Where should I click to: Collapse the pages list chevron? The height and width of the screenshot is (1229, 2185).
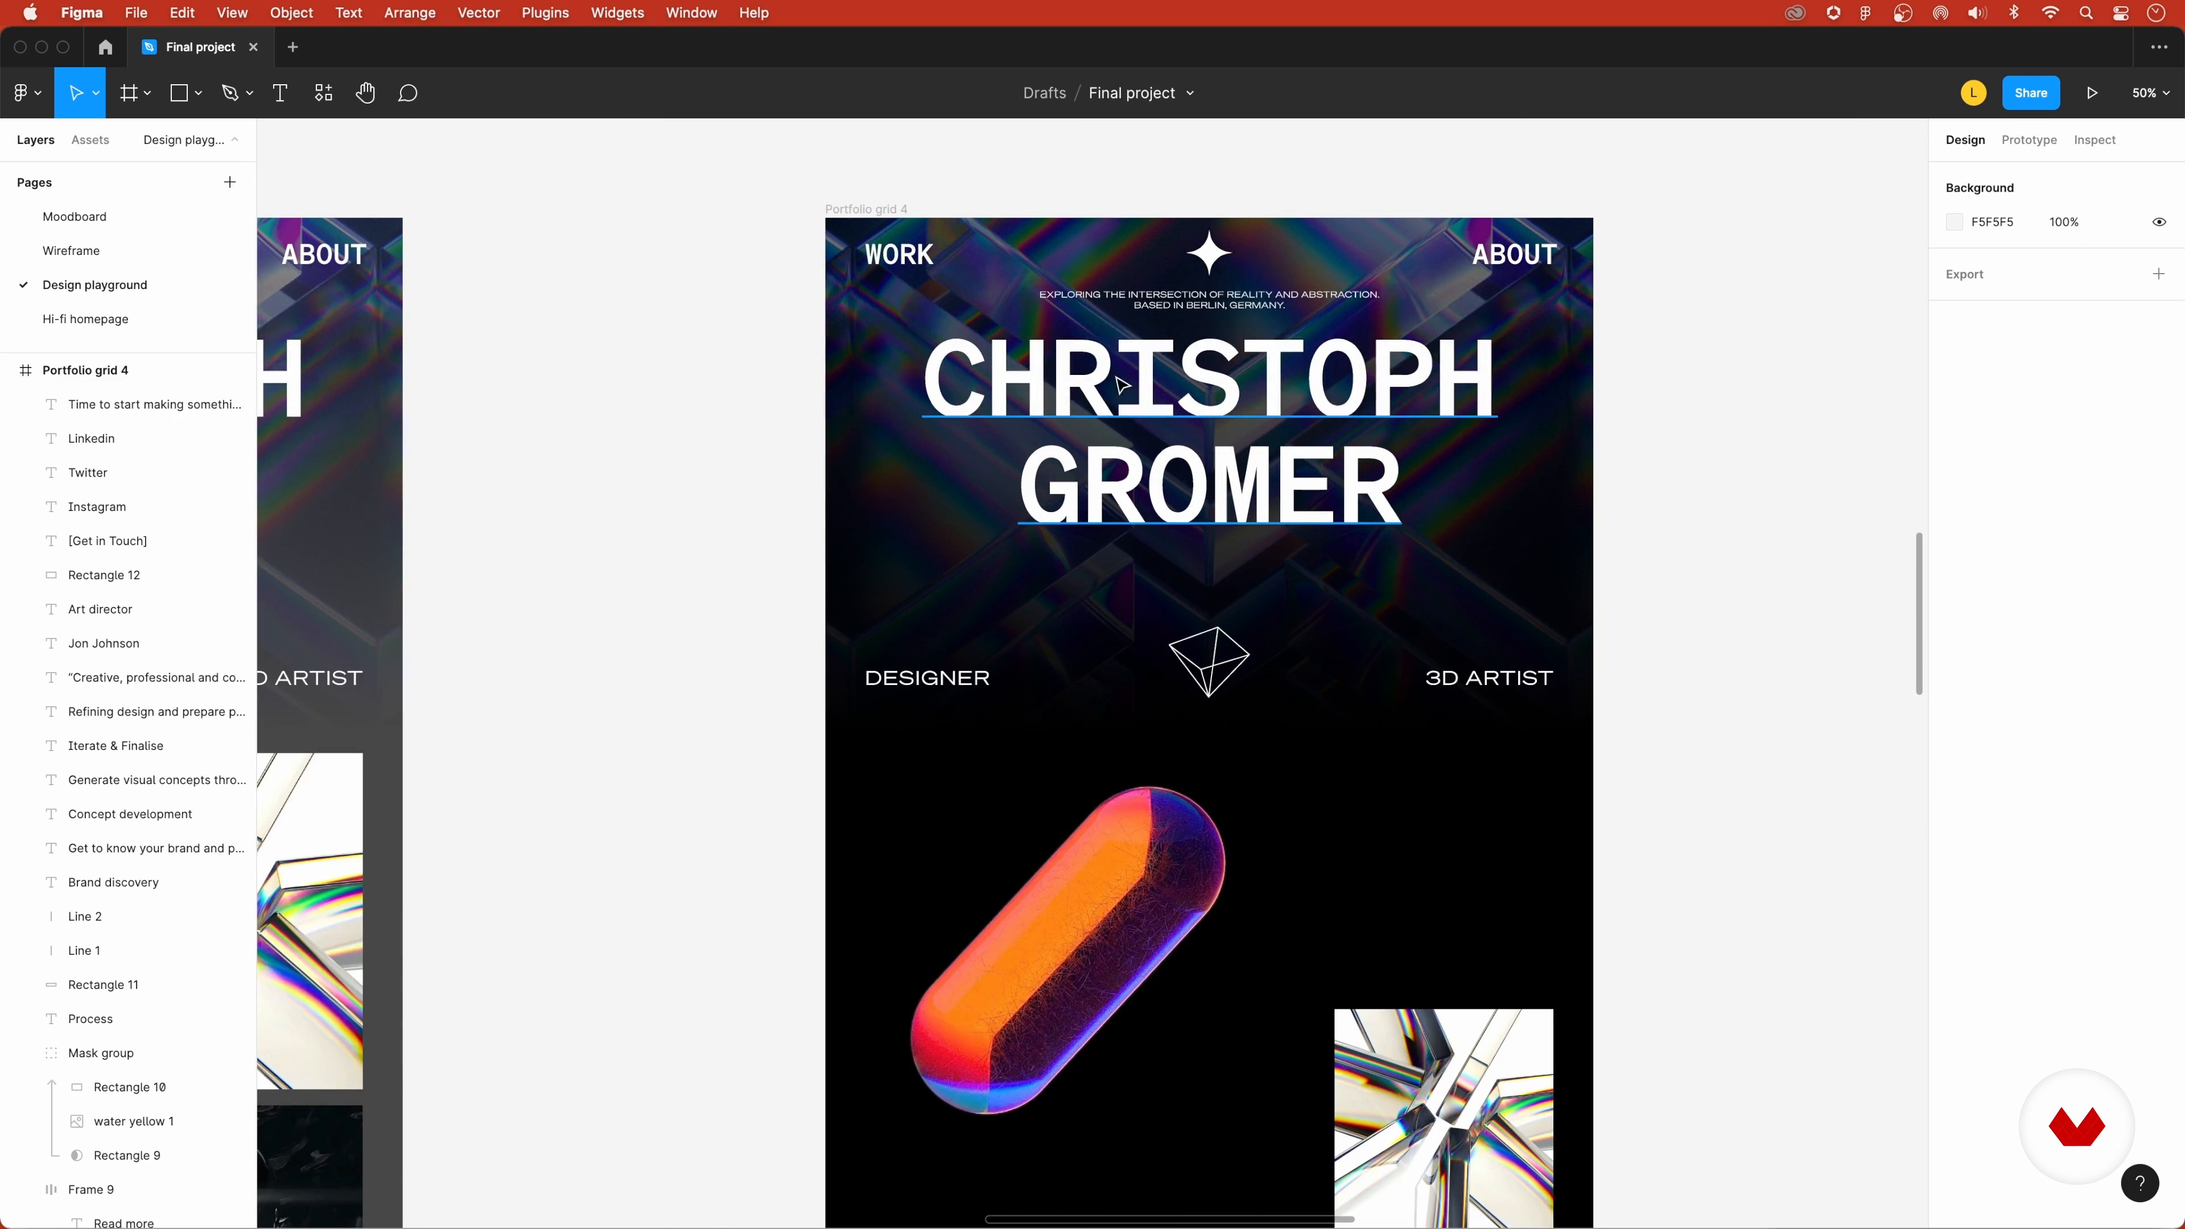click(235, 140)
